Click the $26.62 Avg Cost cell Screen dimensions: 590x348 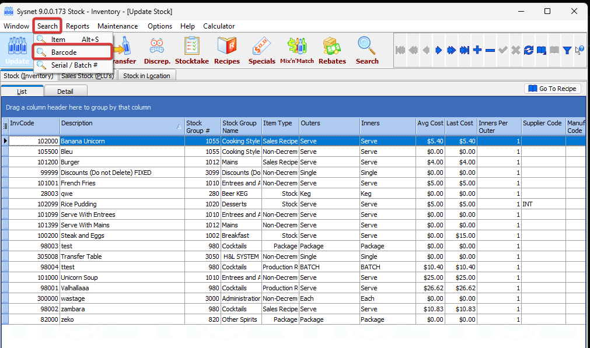pyautogui.click(x=431, y=288)
